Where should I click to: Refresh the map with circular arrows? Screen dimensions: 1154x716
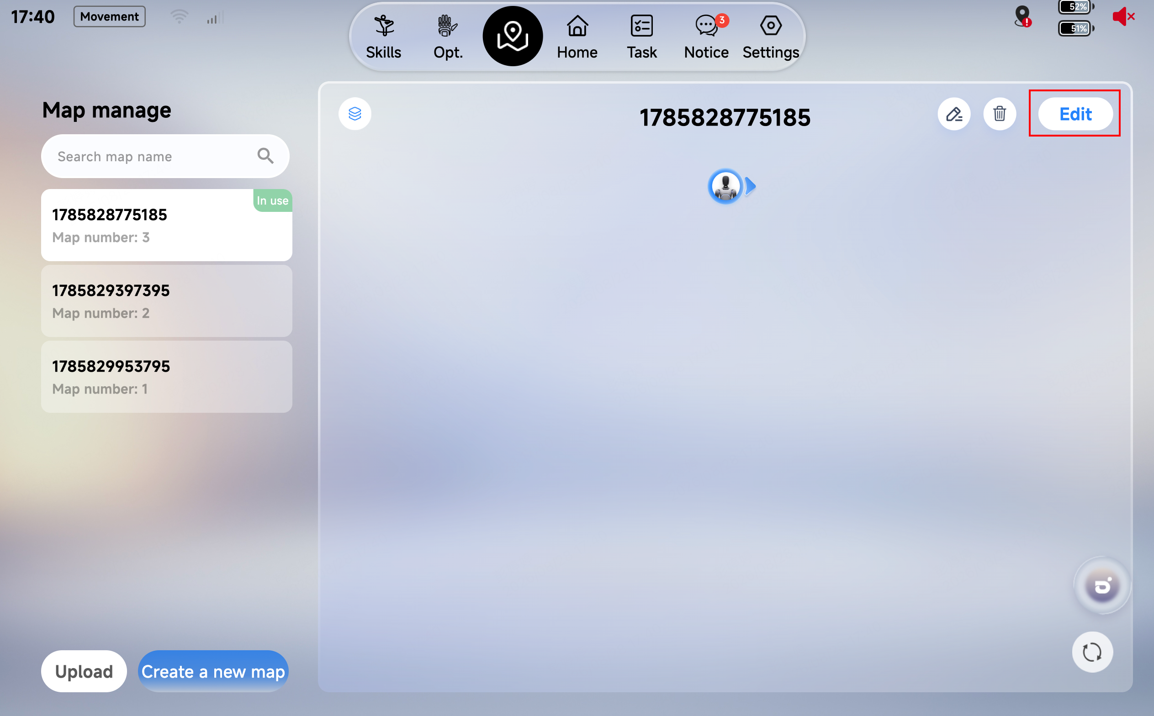point(1092,652)
